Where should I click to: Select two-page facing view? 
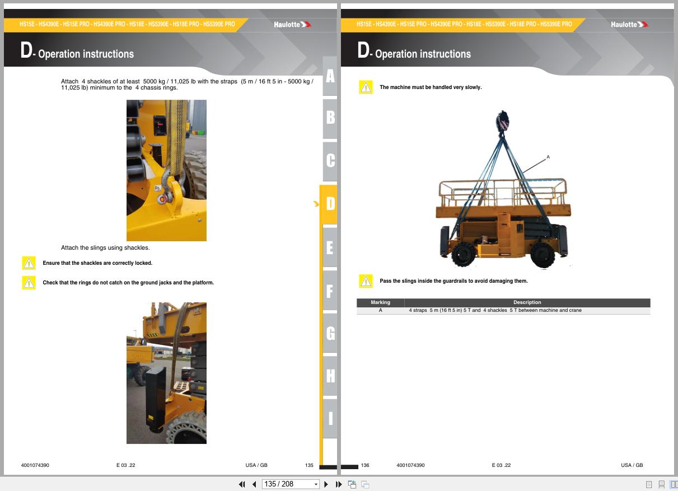(x=674, y=484)
